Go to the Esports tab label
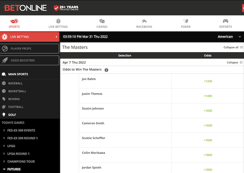244x173 pixels. pyautogui.click(x=226, y=27)
